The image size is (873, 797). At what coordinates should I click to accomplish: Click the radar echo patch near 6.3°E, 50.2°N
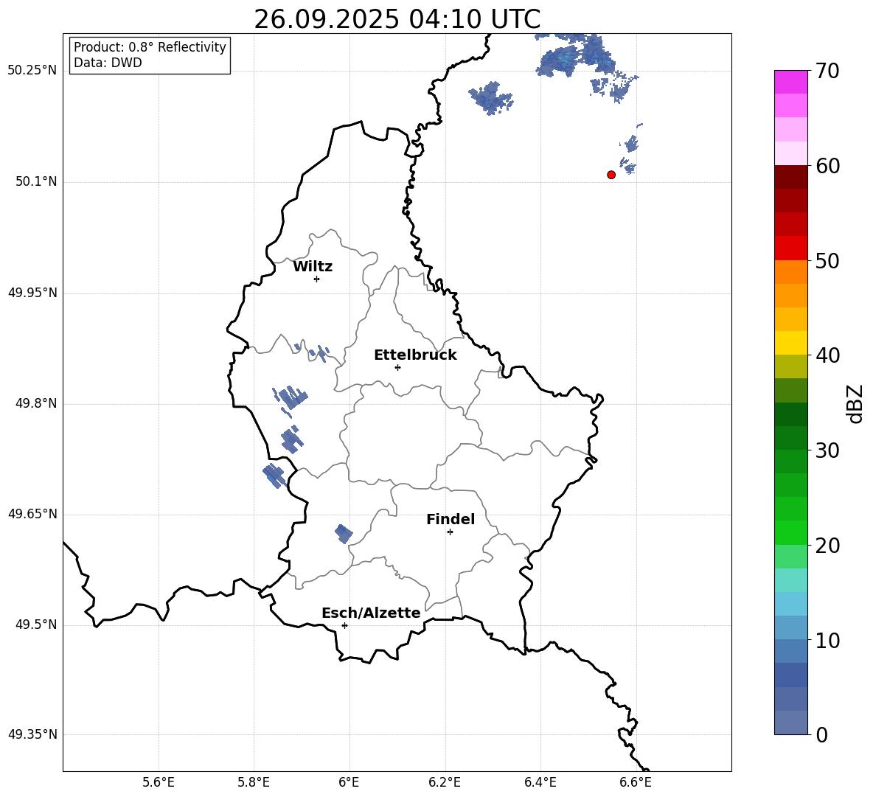click(x=490, y=98)
